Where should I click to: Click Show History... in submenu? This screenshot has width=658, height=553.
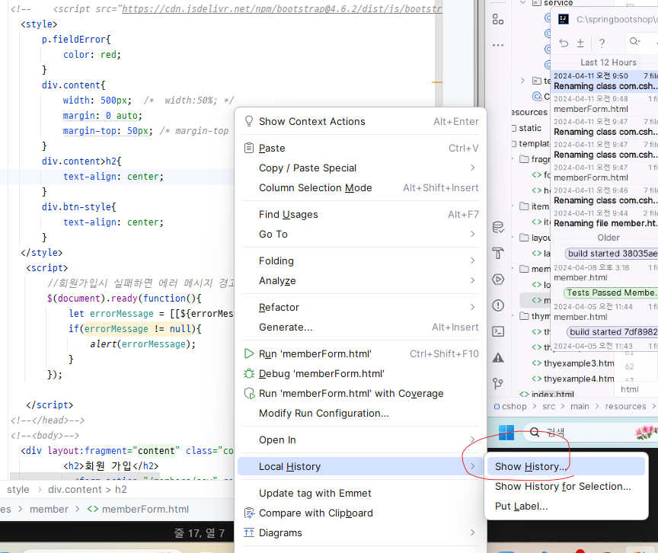pyautogui.click(x=566, y=467)
